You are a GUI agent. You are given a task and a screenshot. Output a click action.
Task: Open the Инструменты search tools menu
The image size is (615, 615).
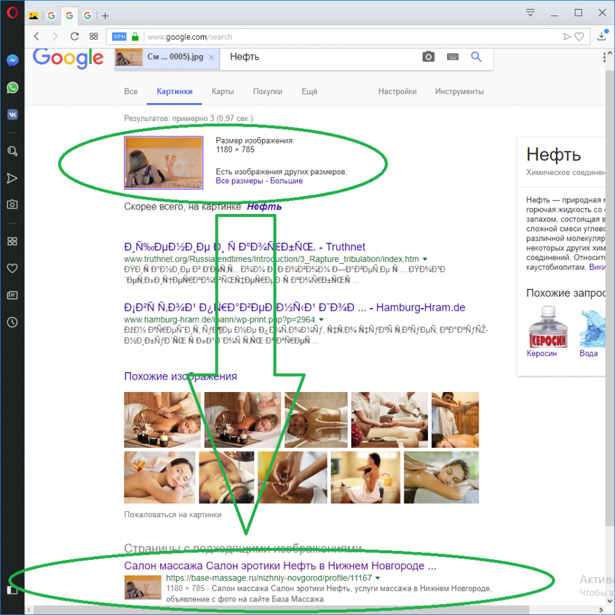click(459, 92)
